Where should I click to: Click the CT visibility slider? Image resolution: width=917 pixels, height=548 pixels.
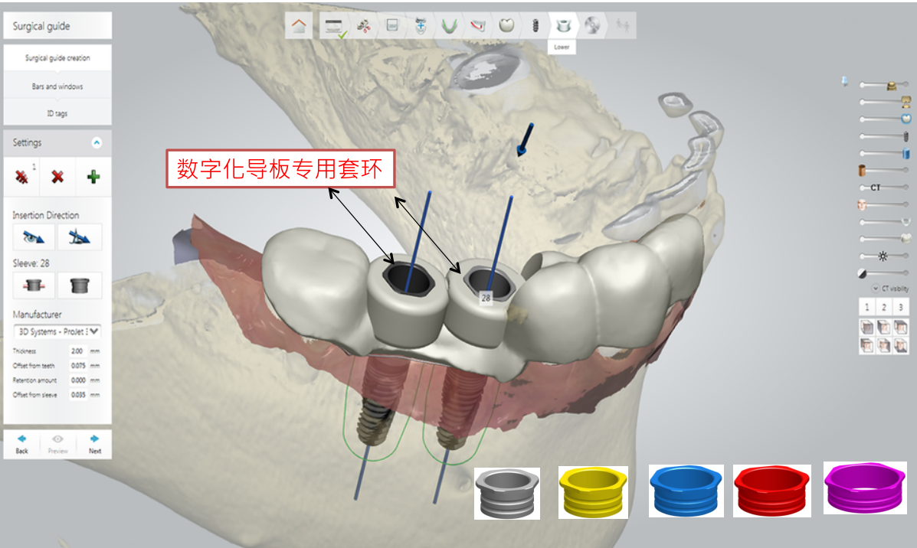884,188
